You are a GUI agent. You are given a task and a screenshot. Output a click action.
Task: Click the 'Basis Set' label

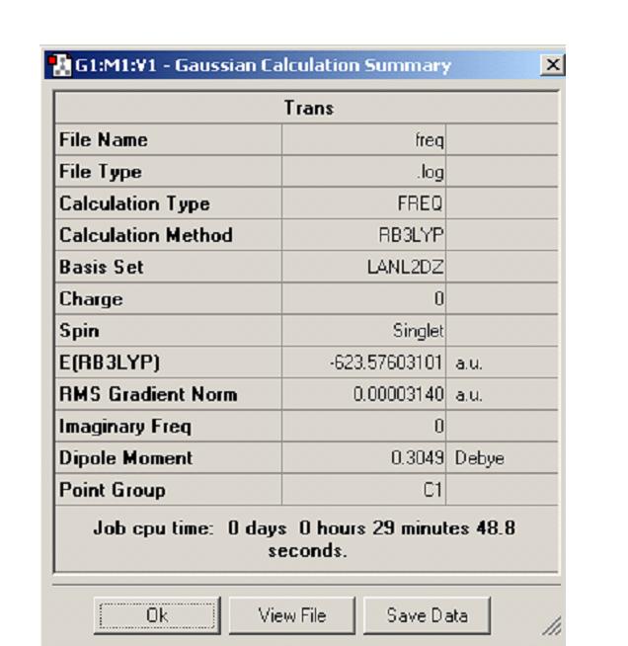coord(102,267)
